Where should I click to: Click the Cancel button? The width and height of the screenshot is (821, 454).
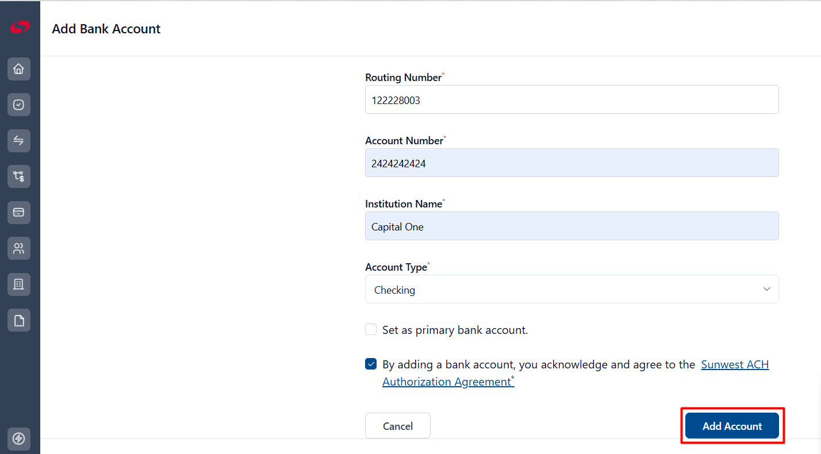tap(398, 426)
